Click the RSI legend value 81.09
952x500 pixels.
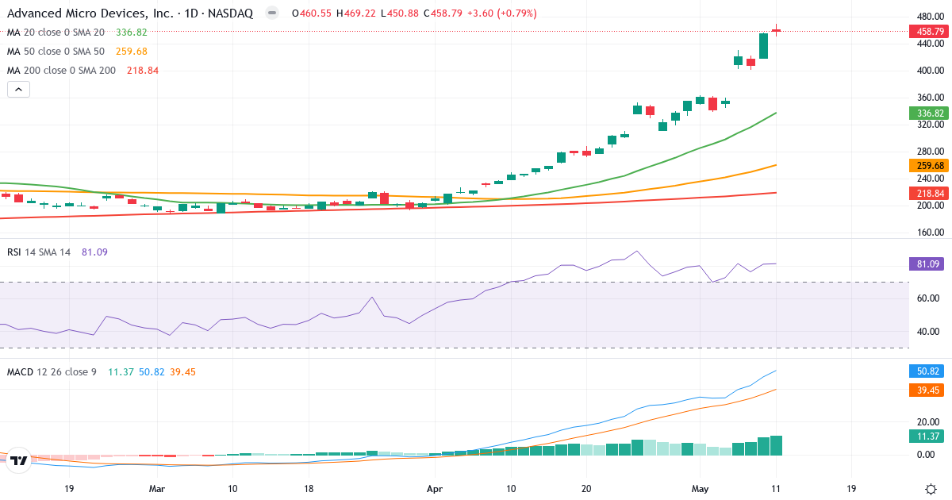[x=94, y=252]
